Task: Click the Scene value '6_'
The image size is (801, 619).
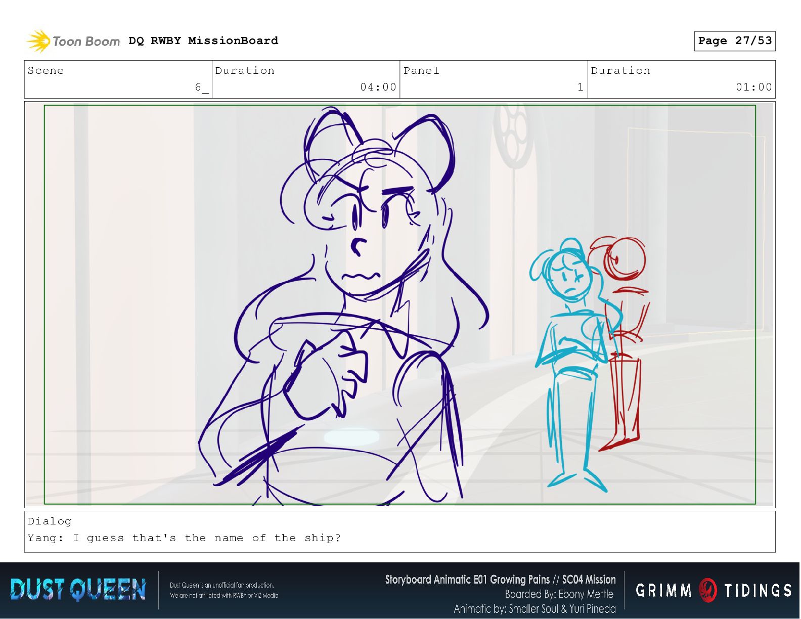Action: [201, 87]
